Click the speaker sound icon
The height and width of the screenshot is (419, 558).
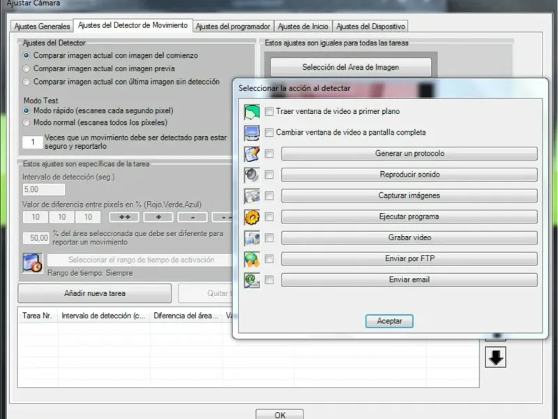pyautogui.click(x=252, y=175)
